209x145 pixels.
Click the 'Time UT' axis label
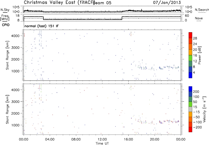point(102,143)
